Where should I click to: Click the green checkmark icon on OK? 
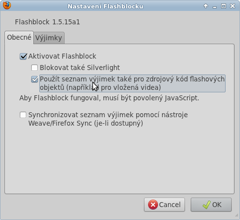(206, 205)
